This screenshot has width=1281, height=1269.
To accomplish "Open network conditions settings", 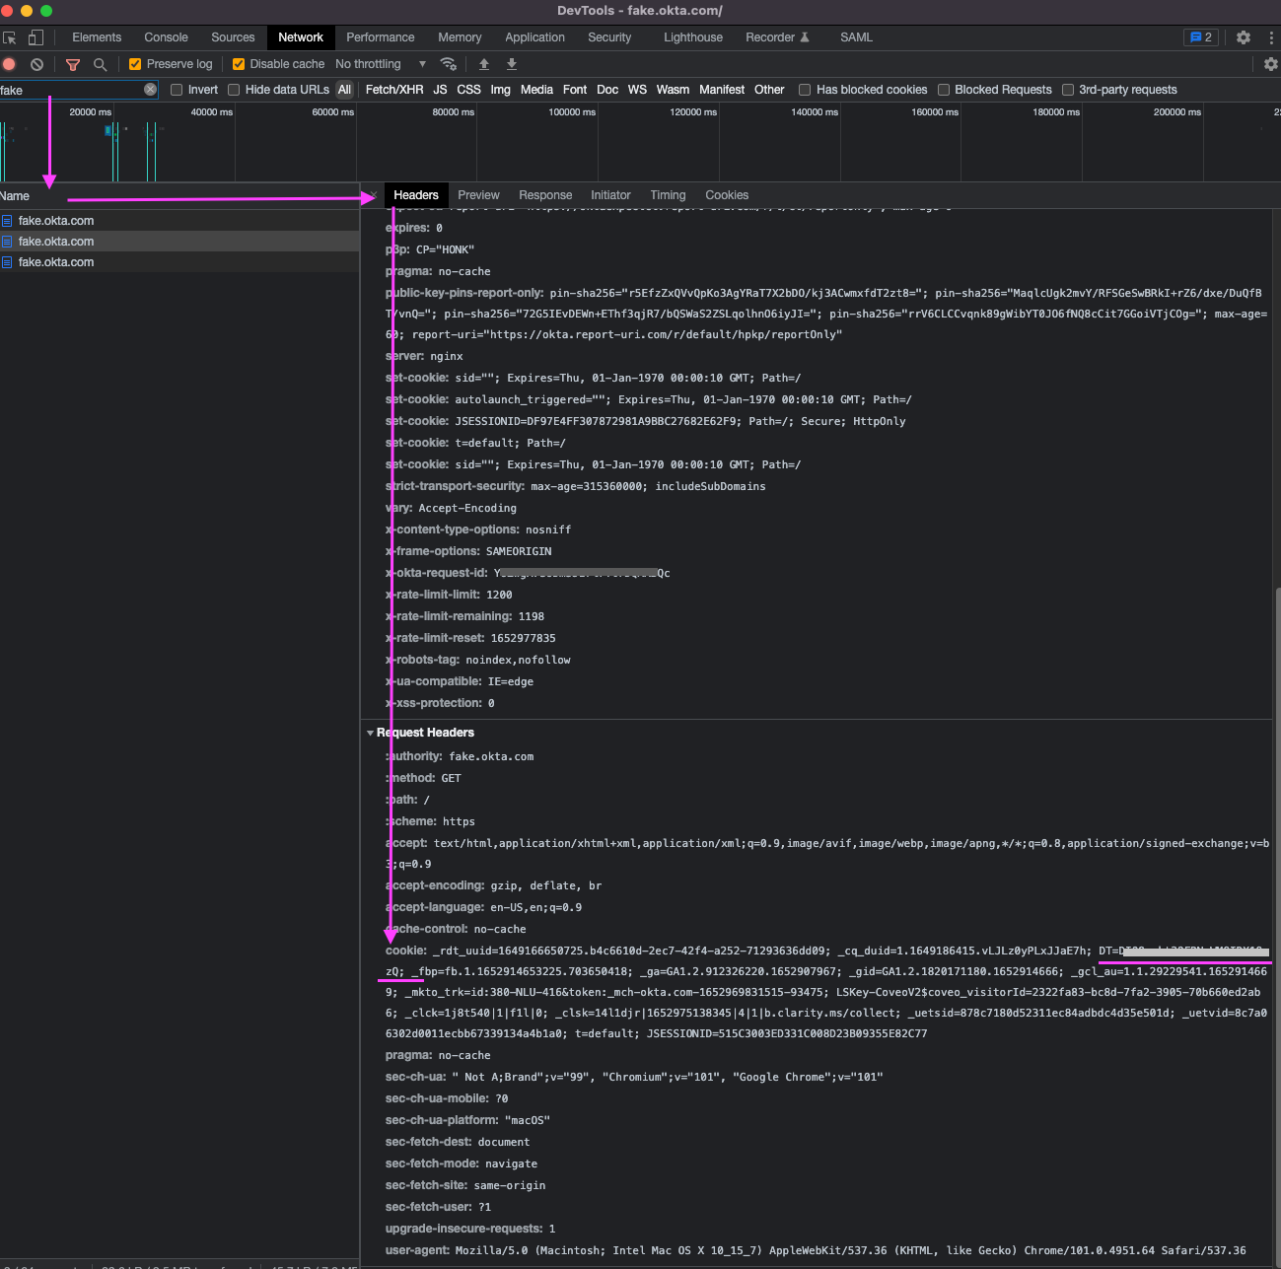I will (449, 63).
